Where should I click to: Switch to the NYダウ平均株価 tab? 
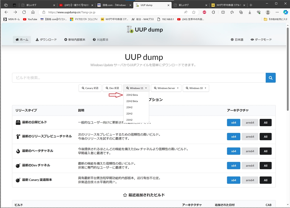click(228, 5)
